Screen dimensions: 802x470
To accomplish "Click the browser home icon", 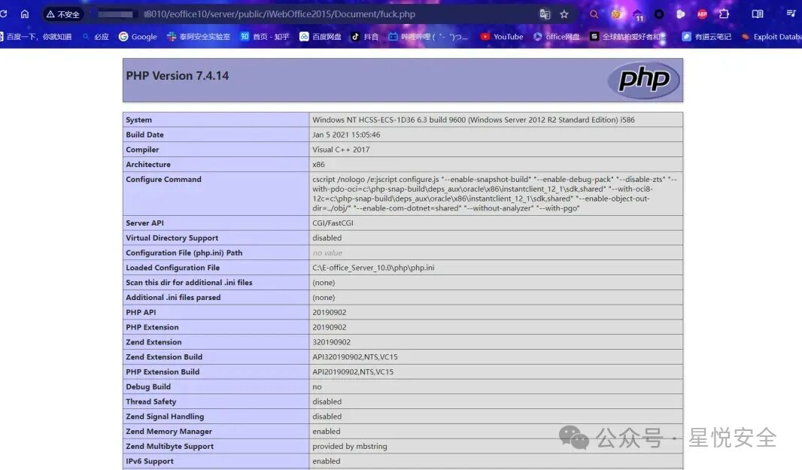I will (x=25, y=14).
